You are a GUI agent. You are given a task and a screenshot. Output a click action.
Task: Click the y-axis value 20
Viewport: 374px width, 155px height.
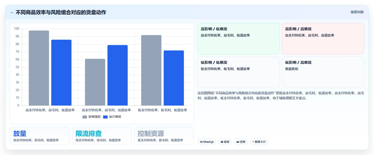(x=17, y=90)
